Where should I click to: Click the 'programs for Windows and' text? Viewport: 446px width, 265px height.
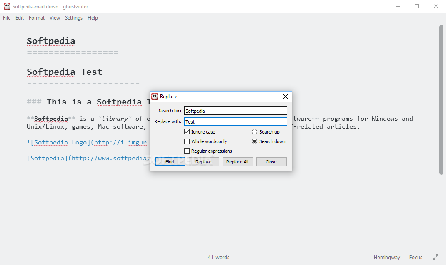coord(368,119)
